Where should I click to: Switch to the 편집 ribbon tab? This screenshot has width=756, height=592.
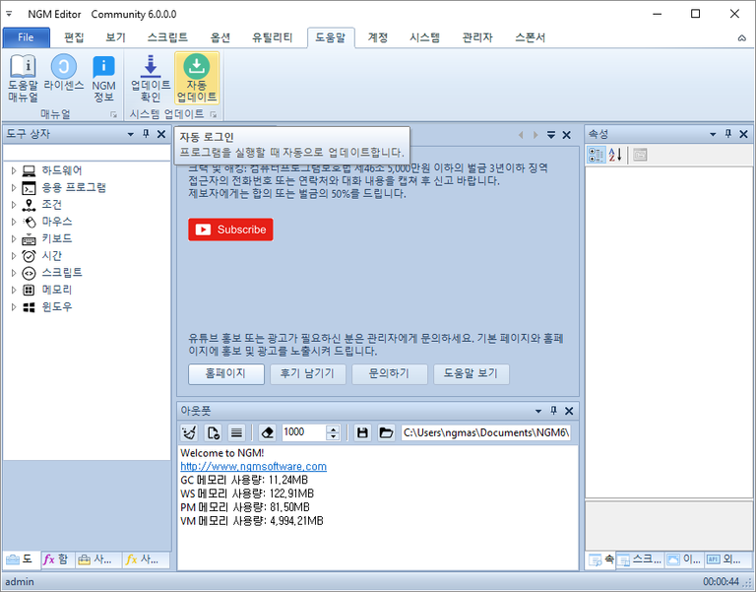click(x=74, y=37)
